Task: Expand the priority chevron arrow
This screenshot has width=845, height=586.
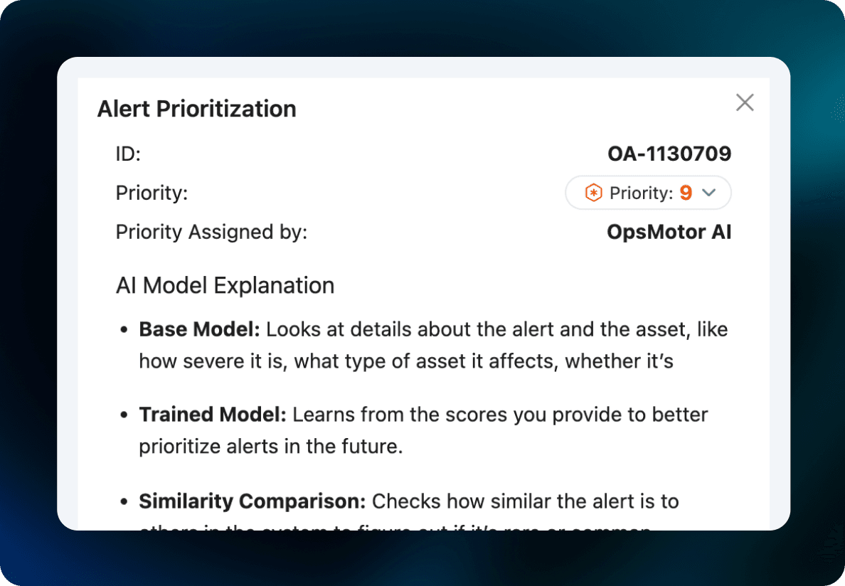Action: (x=709, y=192)
